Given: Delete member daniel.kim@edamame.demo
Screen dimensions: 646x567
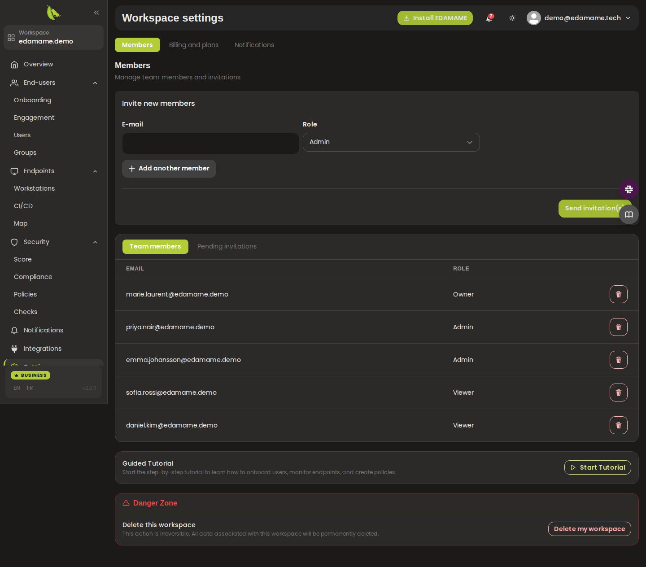Looking at the screenshot, I should pos(619,425).
